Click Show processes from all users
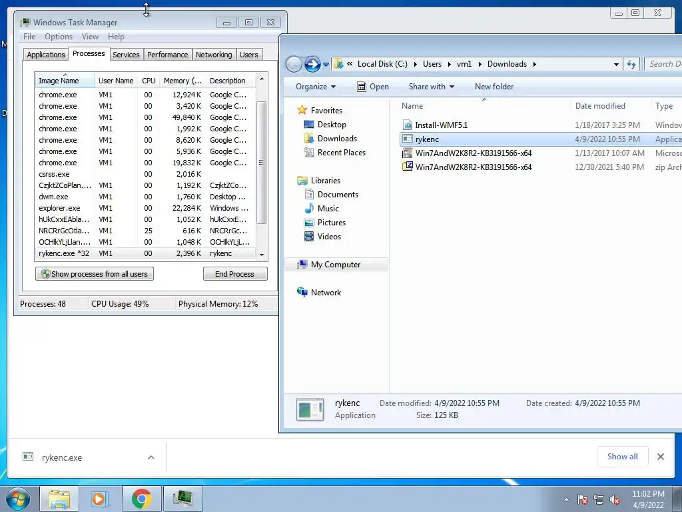The width and height of the screenshot is (682, 512). tap(95, 274)
